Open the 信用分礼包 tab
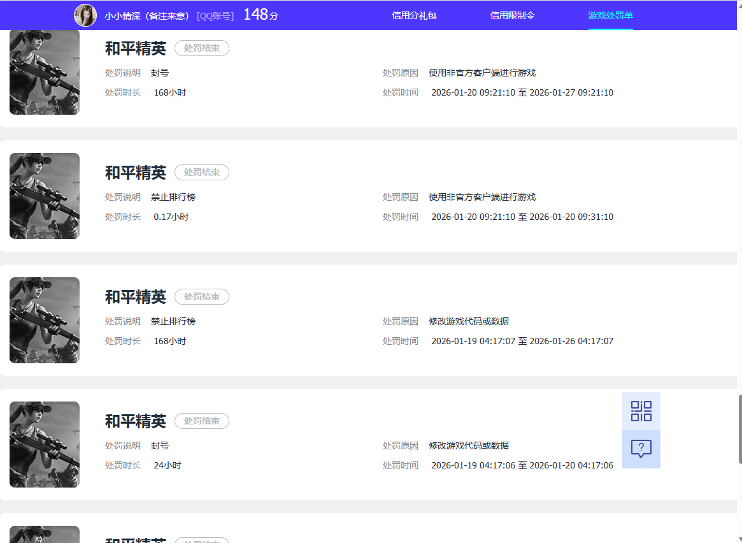742x543 pixels. click(x=414, y=15)
